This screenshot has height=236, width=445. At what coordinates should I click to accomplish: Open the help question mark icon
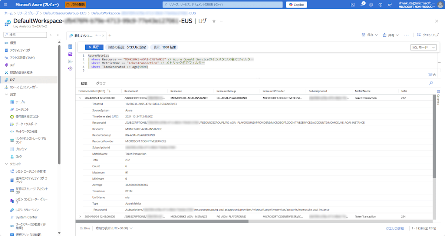point(380,4)
